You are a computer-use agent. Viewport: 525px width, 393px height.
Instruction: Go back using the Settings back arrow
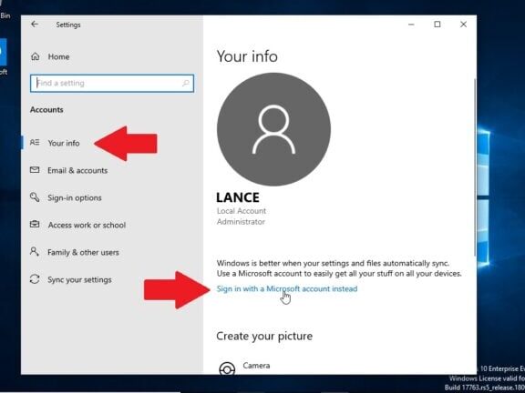tap(35, 25)
